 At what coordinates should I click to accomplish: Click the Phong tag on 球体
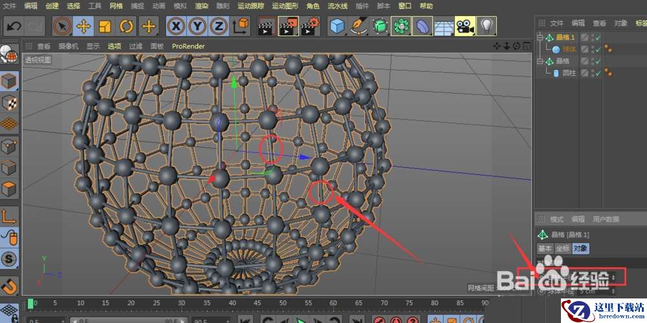pos(608,50)
